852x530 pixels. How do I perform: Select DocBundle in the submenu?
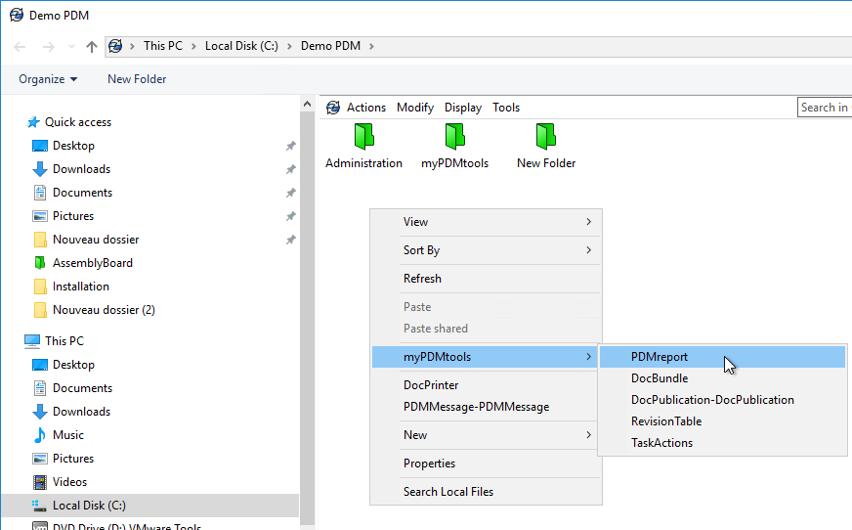[660, 378]
